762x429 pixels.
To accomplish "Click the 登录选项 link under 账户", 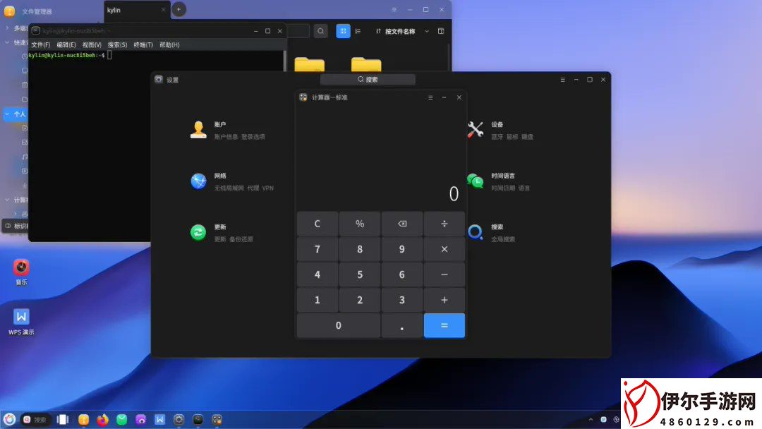I will [x=253, y=137].
